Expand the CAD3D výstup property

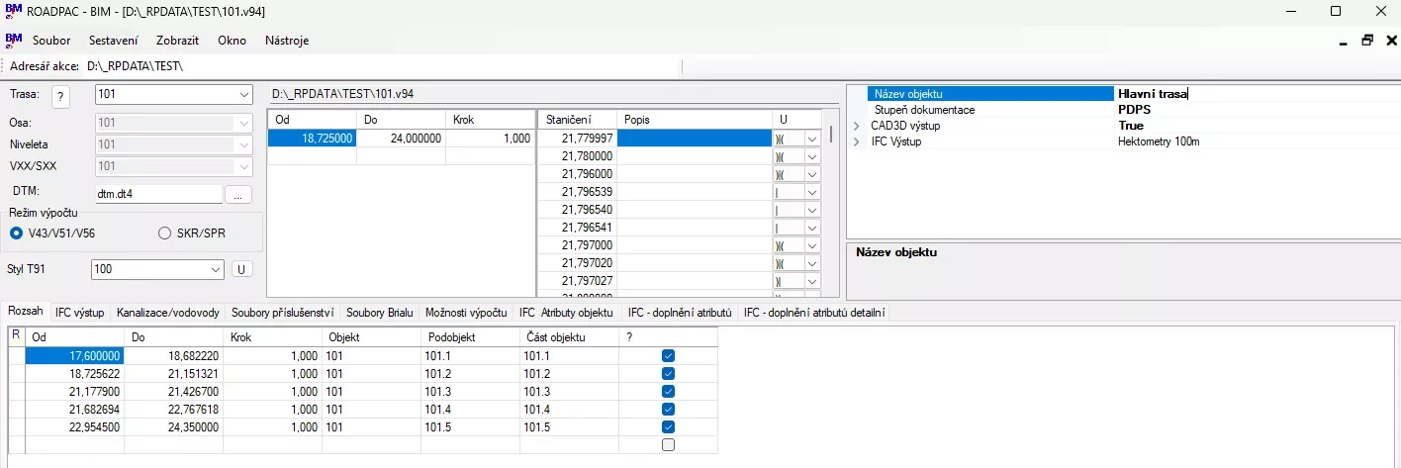[857, 126]
